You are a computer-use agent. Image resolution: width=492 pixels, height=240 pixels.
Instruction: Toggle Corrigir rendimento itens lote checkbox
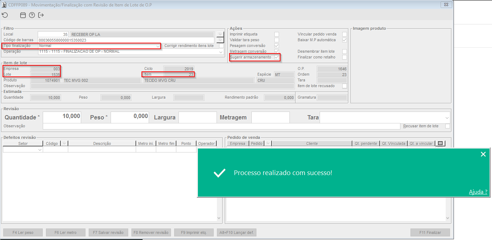pos(221,46)
